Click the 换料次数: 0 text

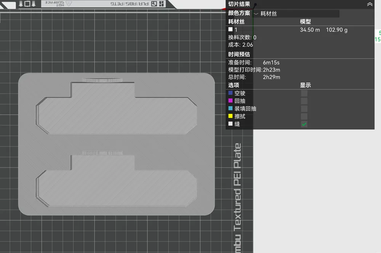[x=242, y=37]
